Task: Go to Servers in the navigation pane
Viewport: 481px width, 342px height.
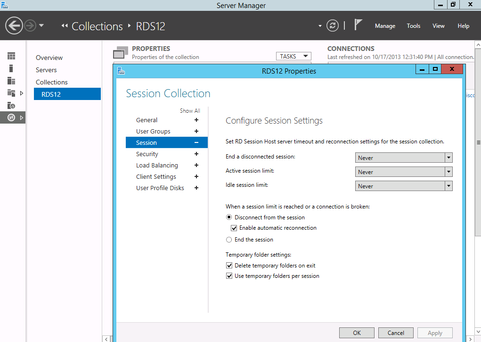Action: click(x=46, y=70)
